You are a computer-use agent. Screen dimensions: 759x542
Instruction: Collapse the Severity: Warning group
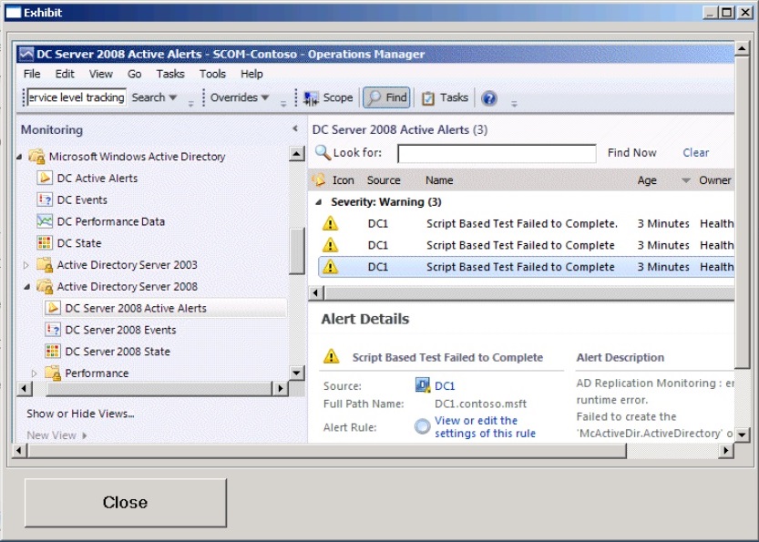tap(319, 202)
